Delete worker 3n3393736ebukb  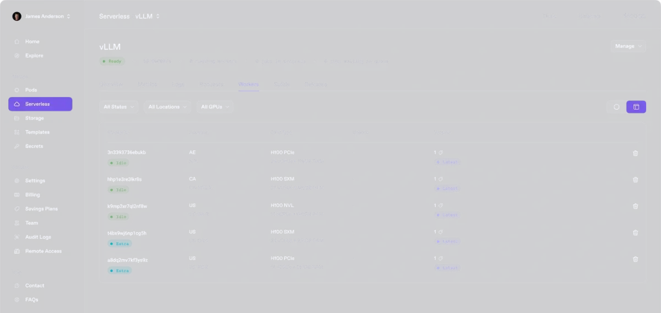pos(635,153)
